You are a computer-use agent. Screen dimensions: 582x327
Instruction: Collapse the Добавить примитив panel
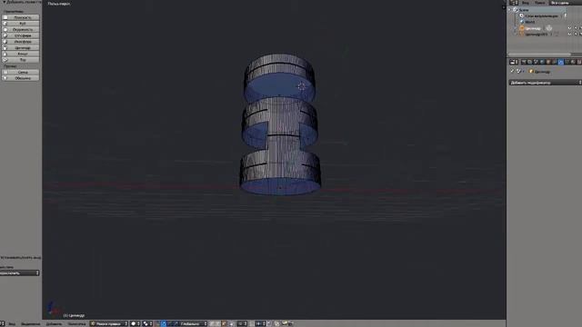4,2
